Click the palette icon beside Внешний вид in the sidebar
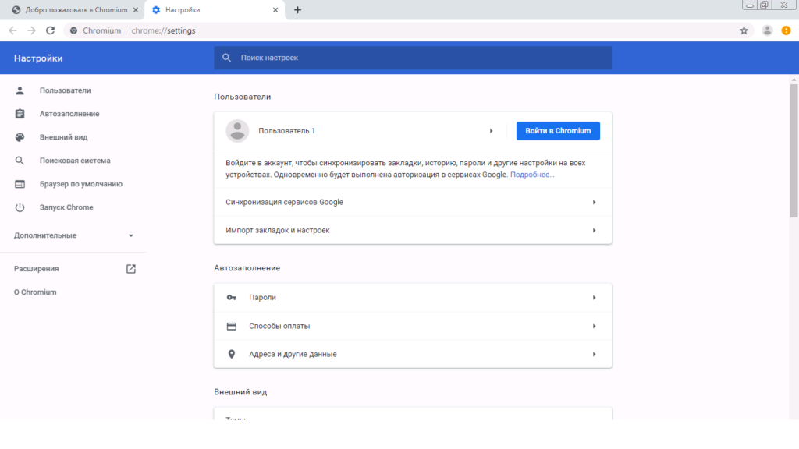The width and height of the screenshot is (799, 449). 20,137
